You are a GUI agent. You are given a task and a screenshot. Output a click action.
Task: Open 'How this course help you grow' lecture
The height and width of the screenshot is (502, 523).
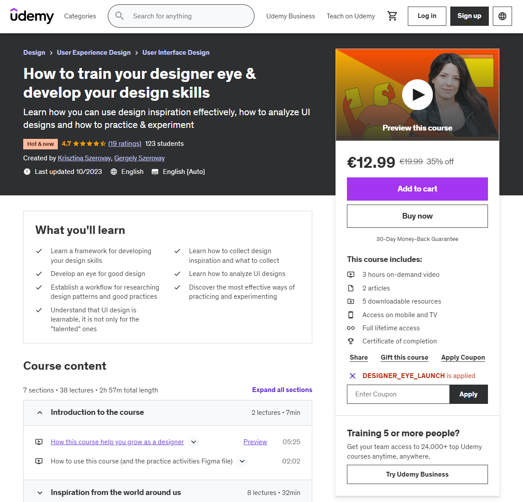(x=117, y=442)
